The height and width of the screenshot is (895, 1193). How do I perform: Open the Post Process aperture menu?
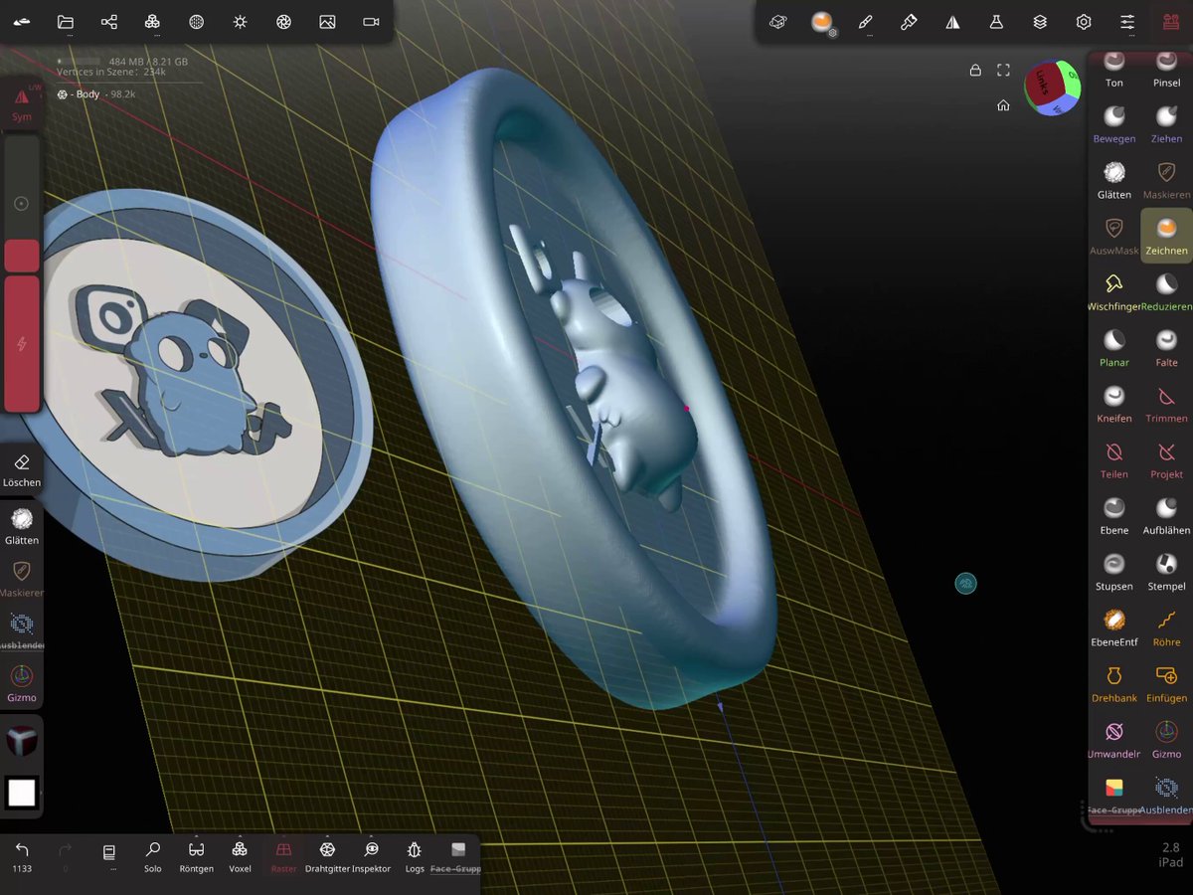(283, 22)
